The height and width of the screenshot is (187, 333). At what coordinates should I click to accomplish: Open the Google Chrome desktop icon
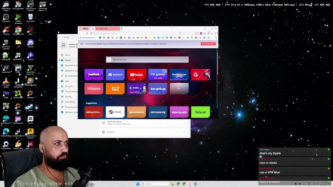tap(18, 31)
